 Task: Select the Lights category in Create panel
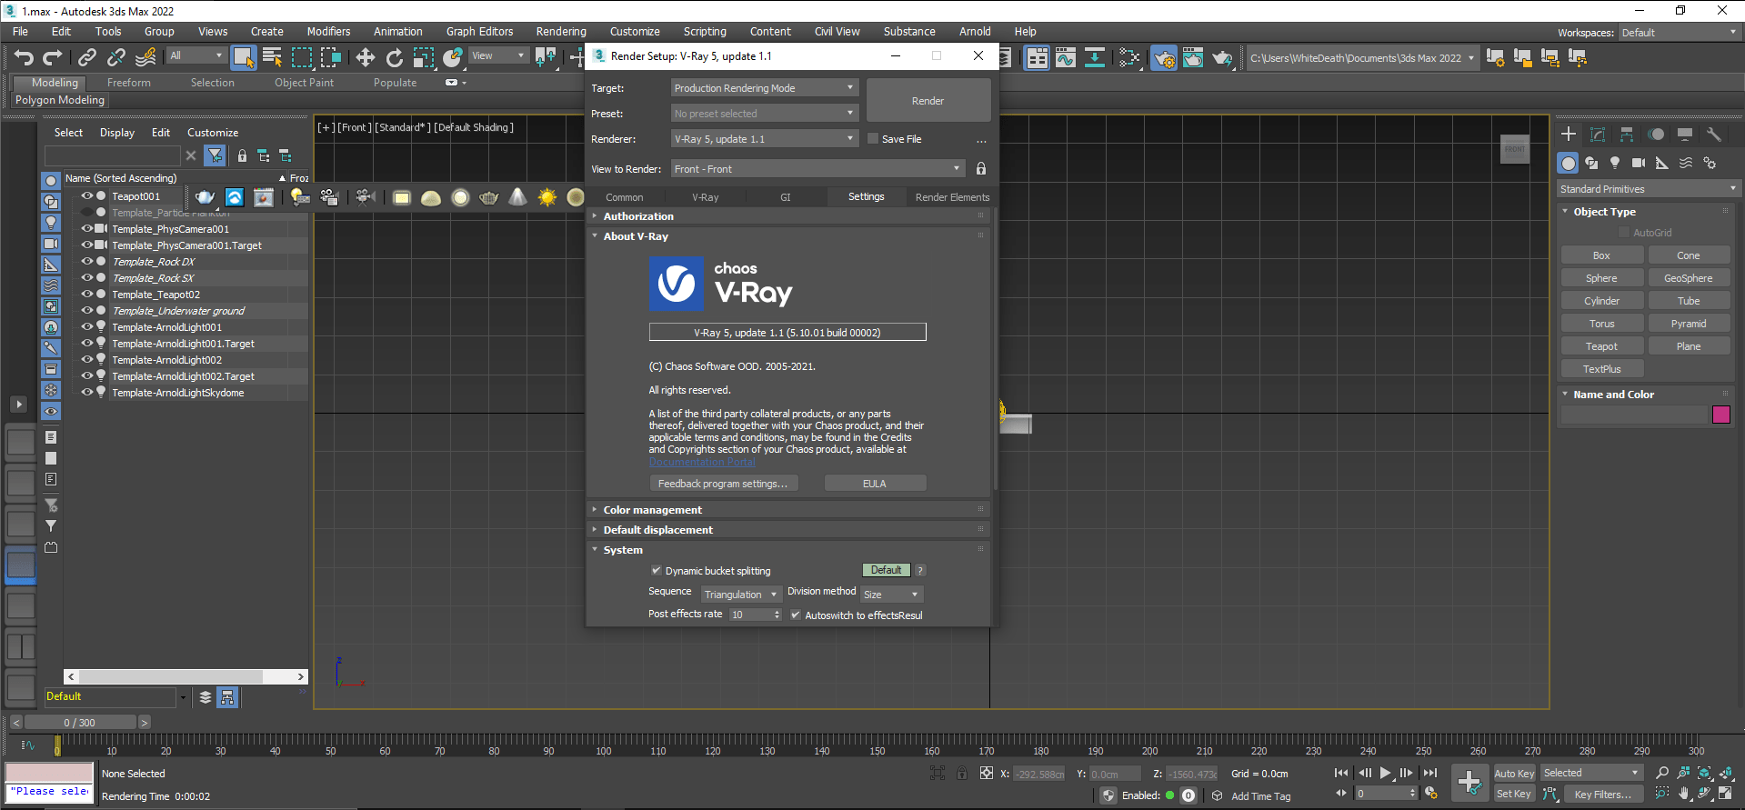tap(1615, 163)
